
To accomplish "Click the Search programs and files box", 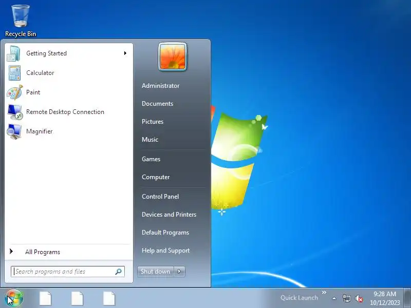I will (68, 272).
